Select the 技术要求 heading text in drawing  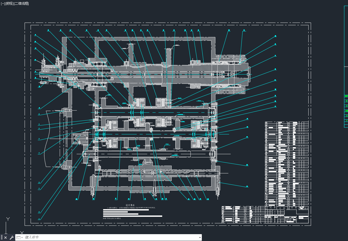coord(130,205)
